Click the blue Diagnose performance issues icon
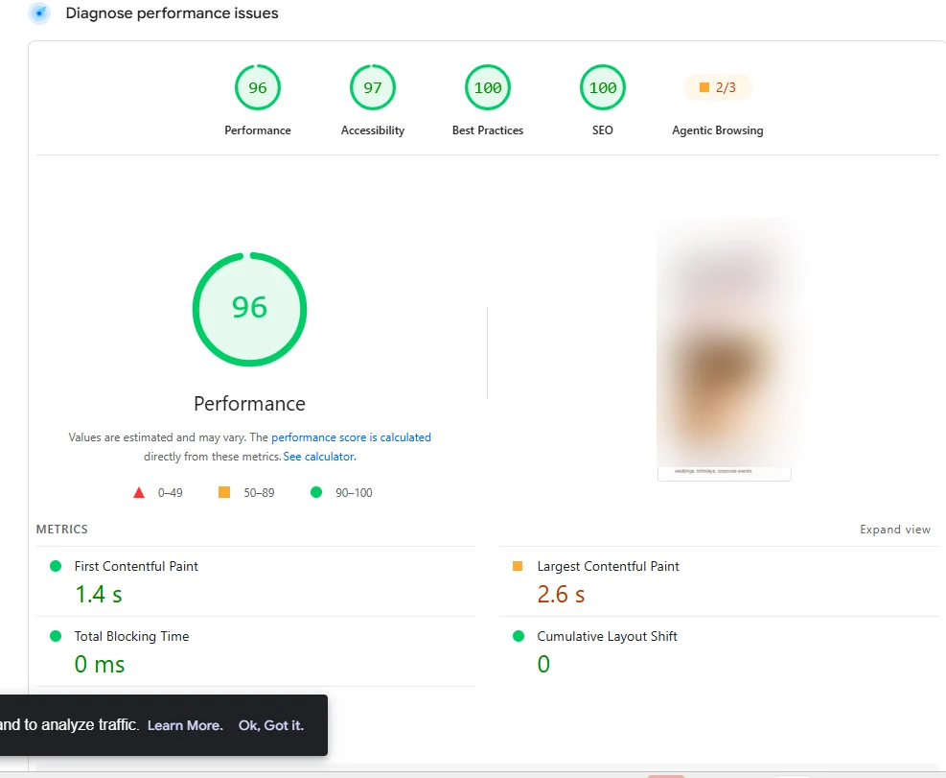This screenshot has height=778, width=946. [x=39, y=12]
